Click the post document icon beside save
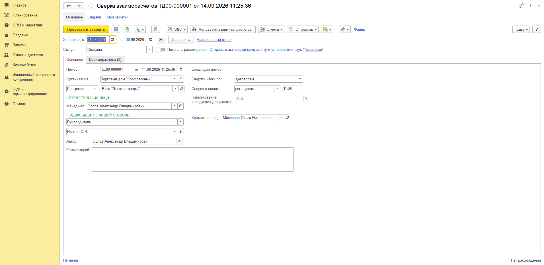 127,29
